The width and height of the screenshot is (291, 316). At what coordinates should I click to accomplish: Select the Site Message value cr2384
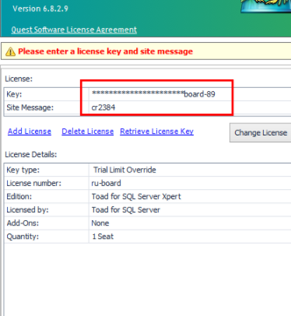click(103, 107)
